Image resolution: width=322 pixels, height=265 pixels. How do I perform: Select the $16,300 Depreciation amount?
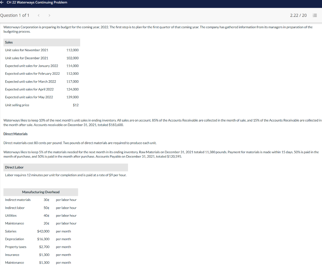click(x=43, y=239)
